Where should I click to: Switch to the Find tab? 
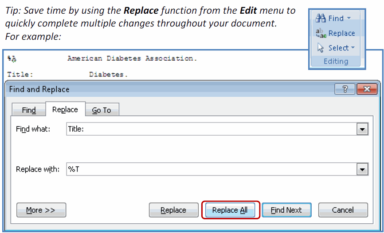29,110
